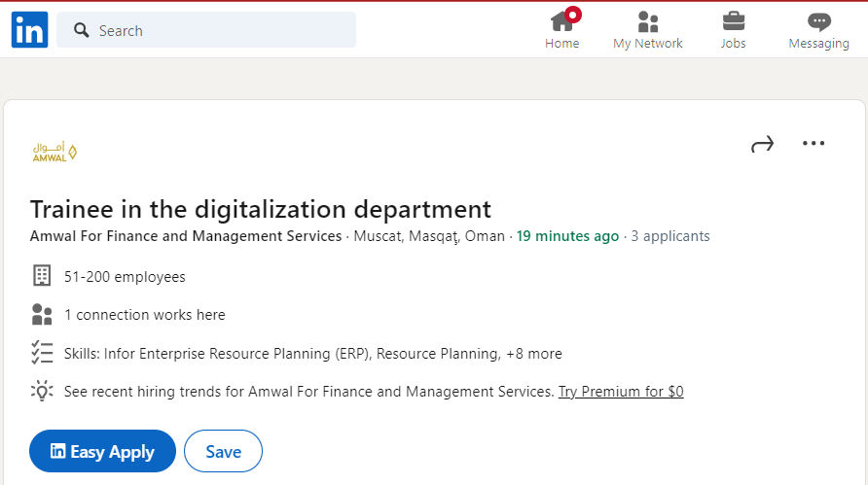This screenshot has height=485, width=868.
Task: Open the 1 connection works here text
Action: coord(144,315)
